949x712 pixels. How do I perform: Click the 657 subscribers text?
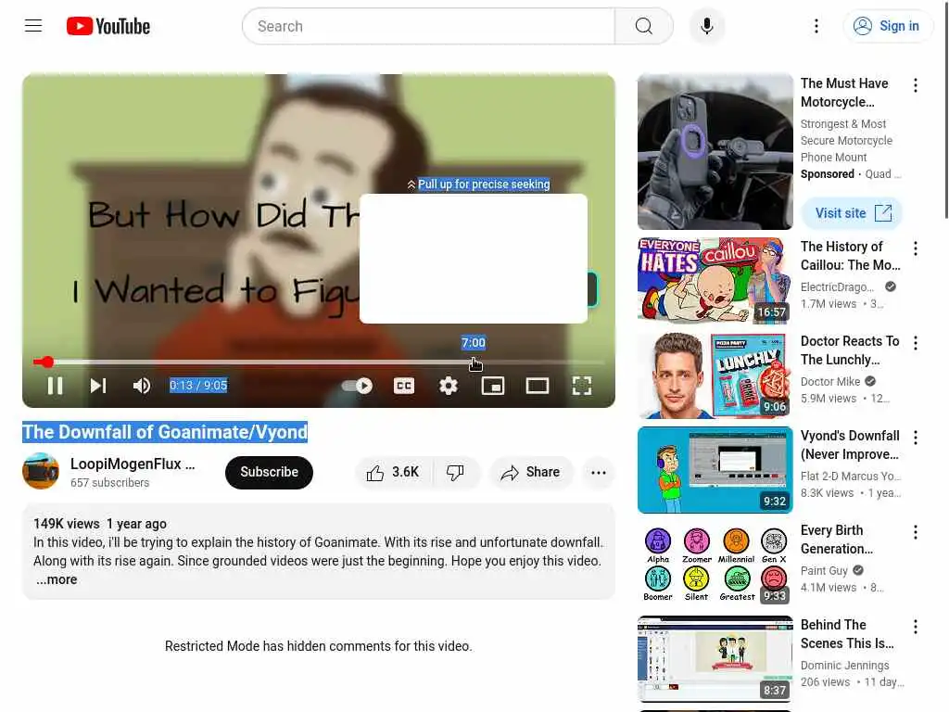click(109, 482)
